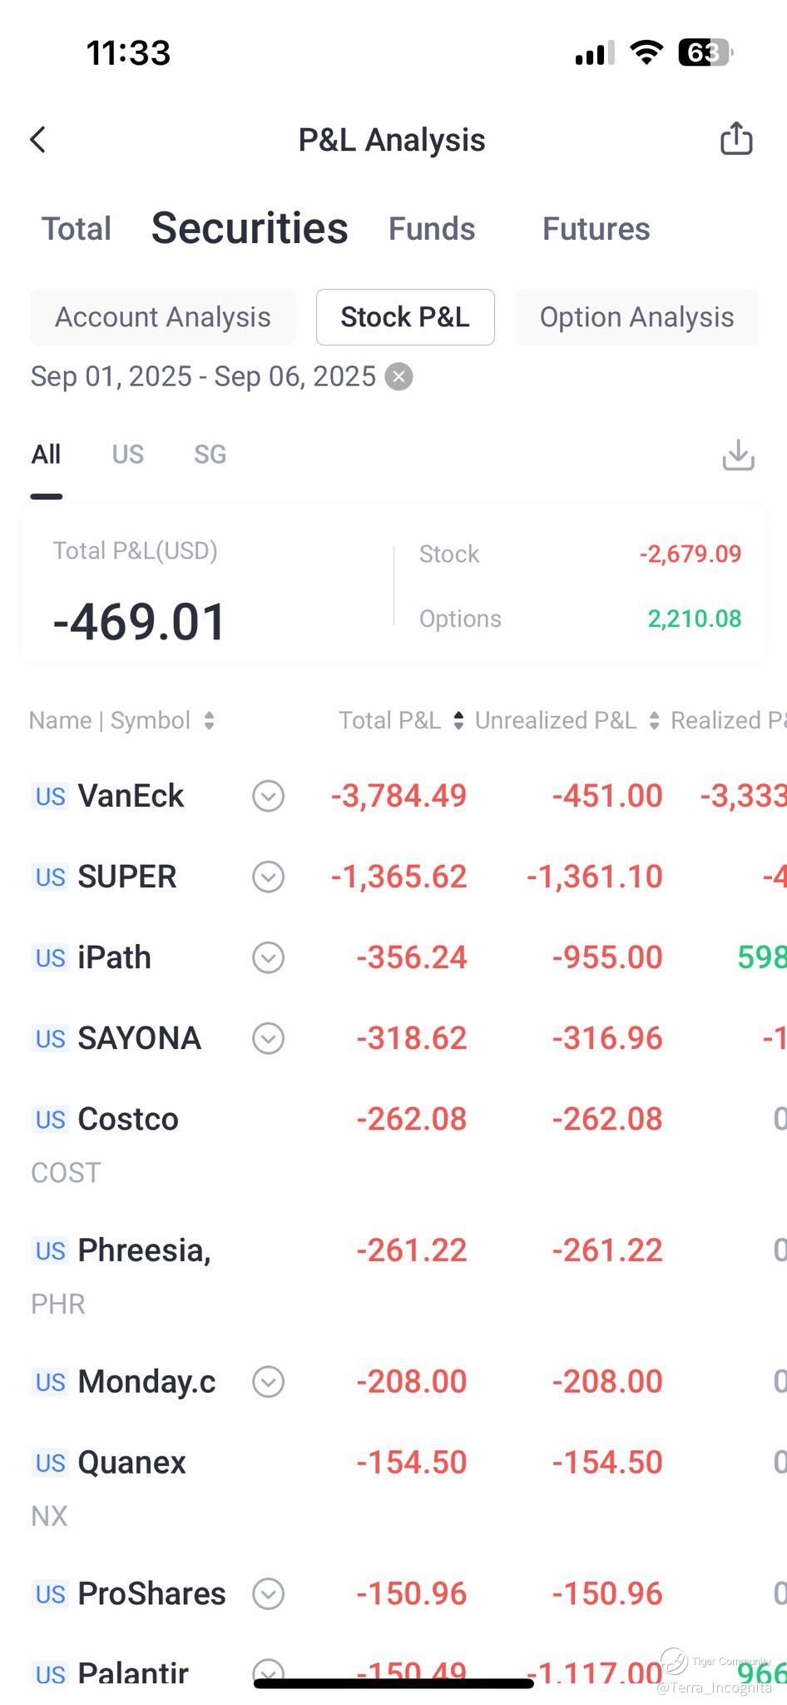Sort by Name | Symbol arrows
This screenshot has height=1705, width=787.
pos(210,721)
